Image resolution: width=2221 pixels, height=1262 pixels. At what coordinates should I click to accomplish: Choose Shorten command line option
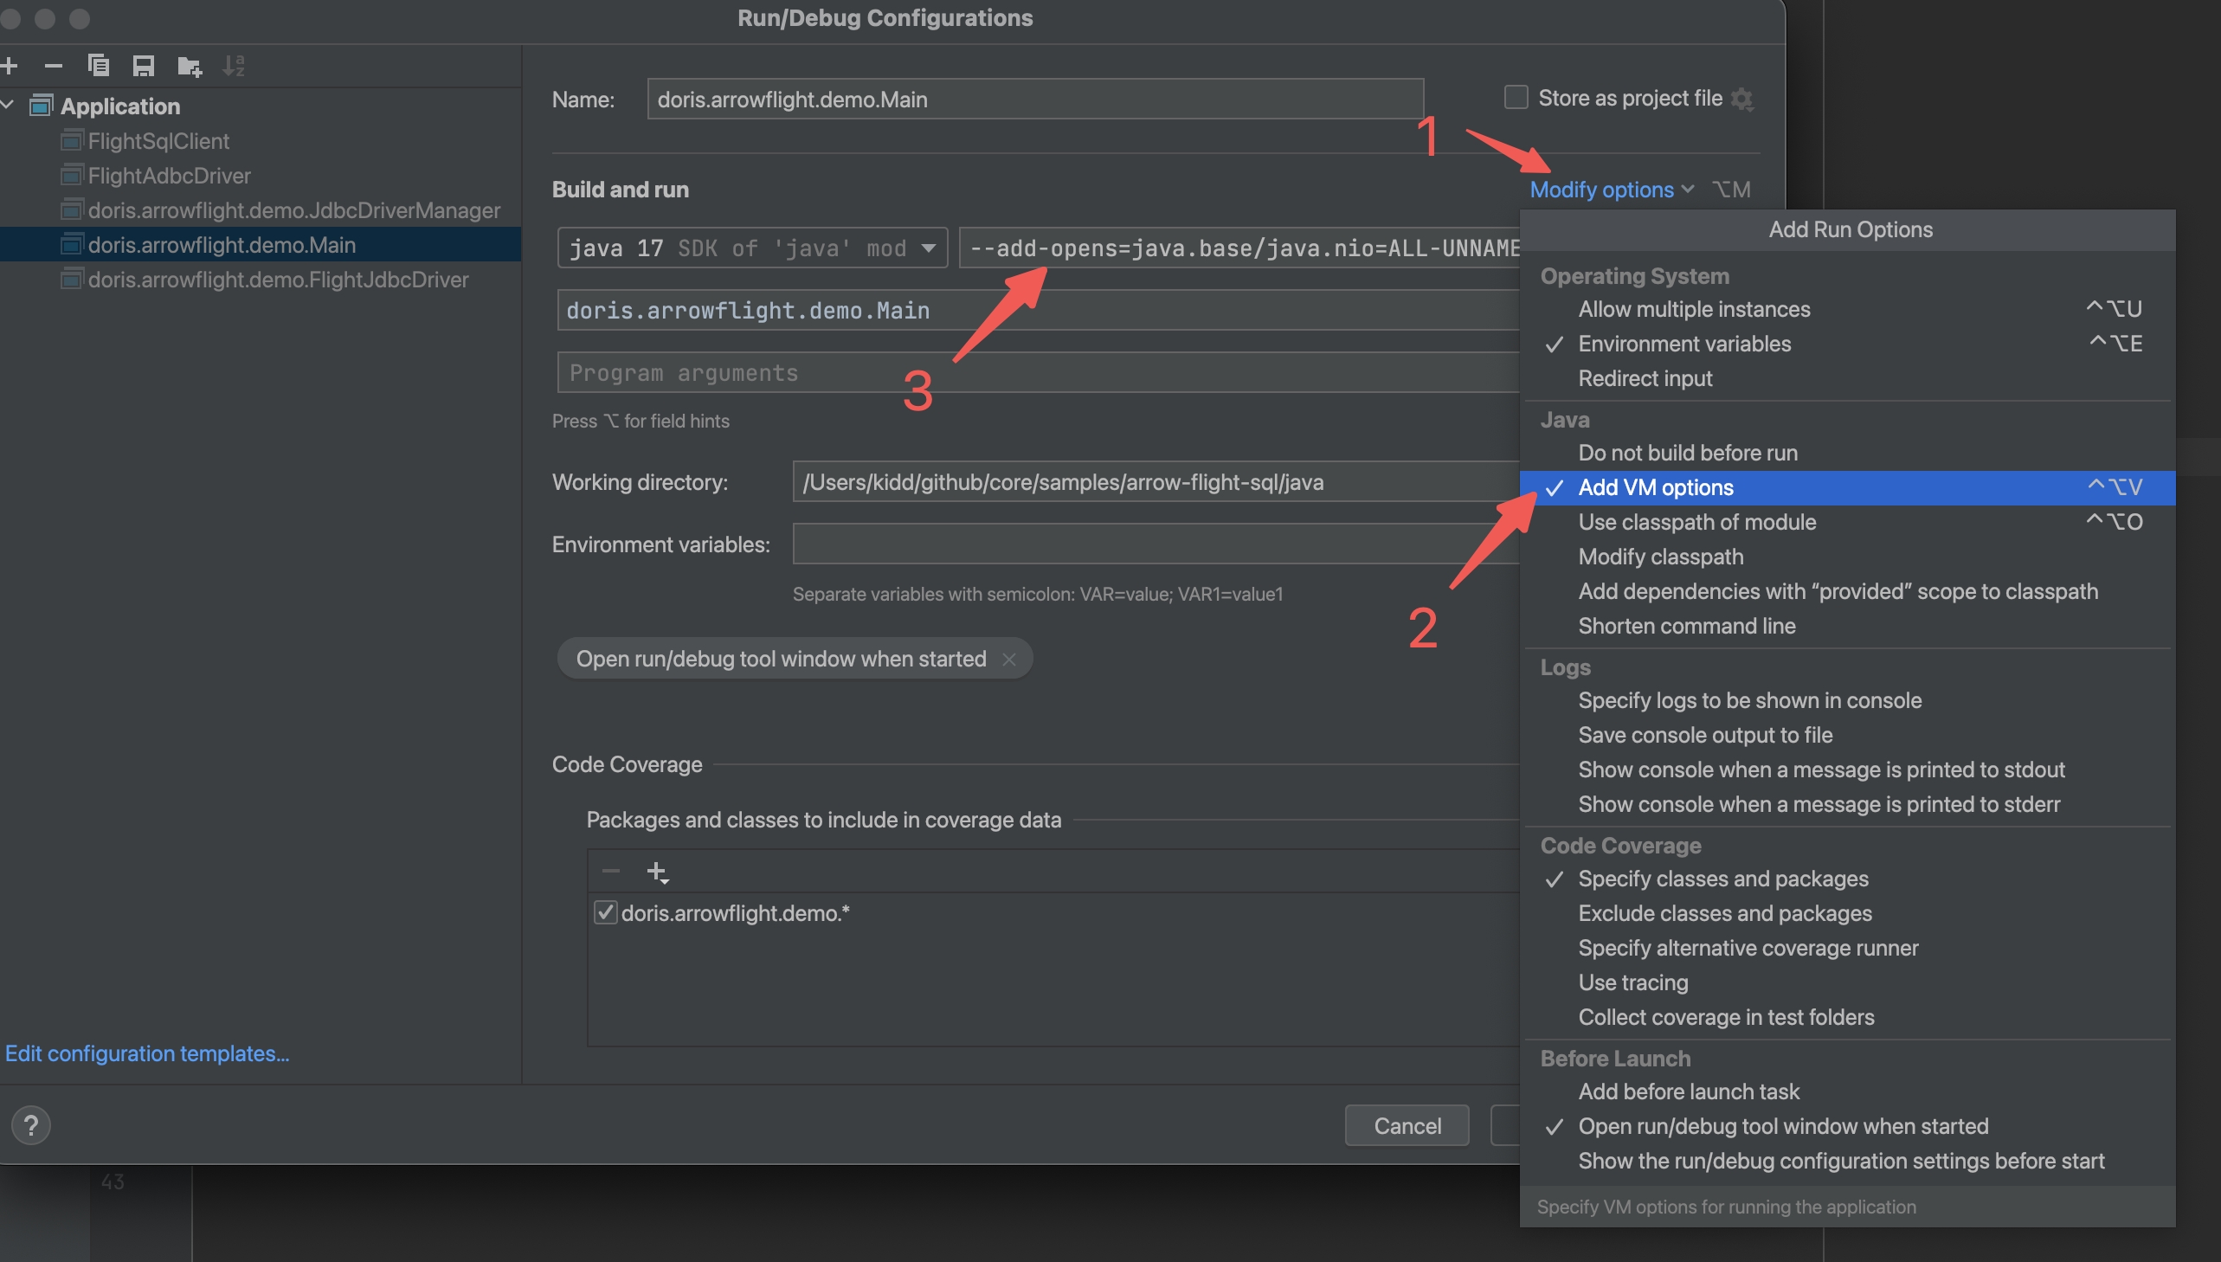(1686, 626)
